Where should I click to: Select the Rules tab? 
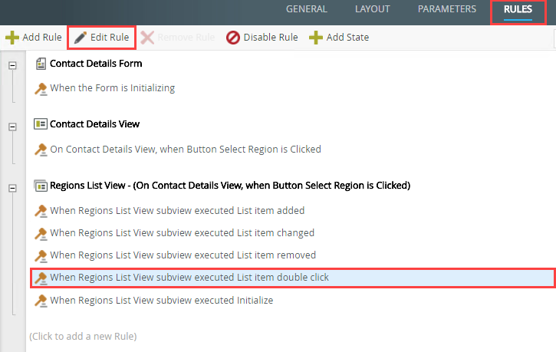point(518,9)
